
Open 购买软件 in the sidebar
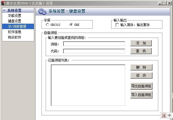(14, 37)
